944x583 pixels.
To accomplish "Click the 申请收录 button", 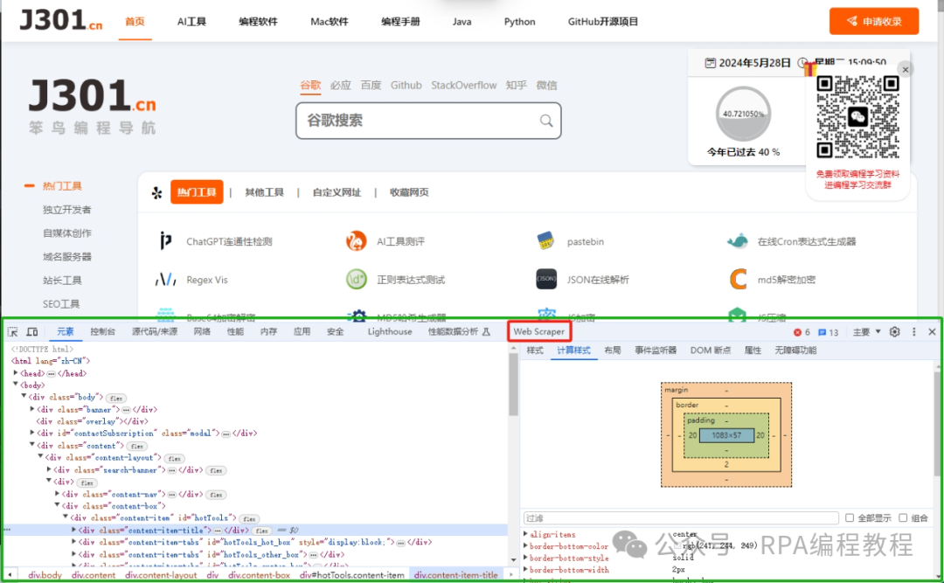I will (x=874, y=21).
